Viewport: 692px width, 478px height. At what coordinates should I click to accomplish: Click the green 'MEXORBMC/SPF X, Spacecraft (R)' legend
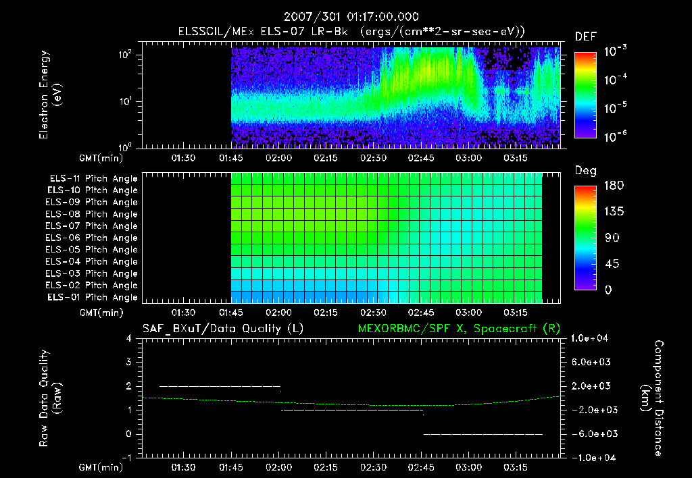pos(459,329)
